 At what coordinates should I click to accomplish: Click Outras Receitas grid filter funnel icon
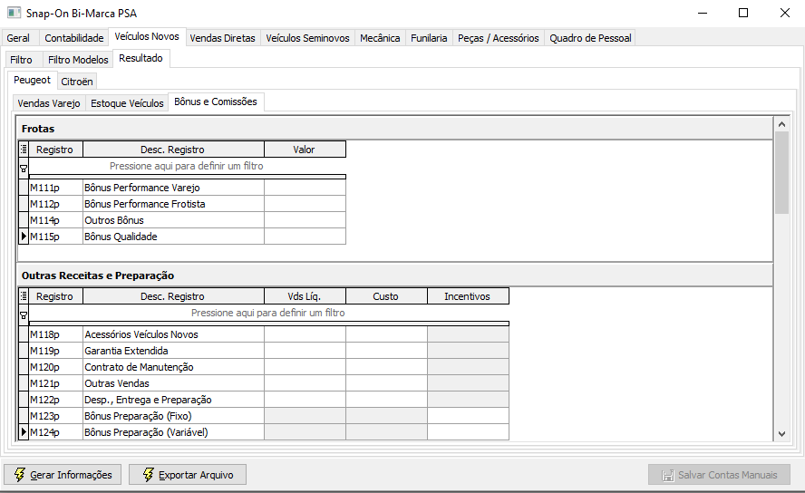point(24,315)
